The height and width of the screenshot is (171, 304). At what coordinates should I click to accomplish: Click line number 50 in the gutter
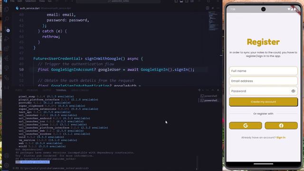click(21, 70)
